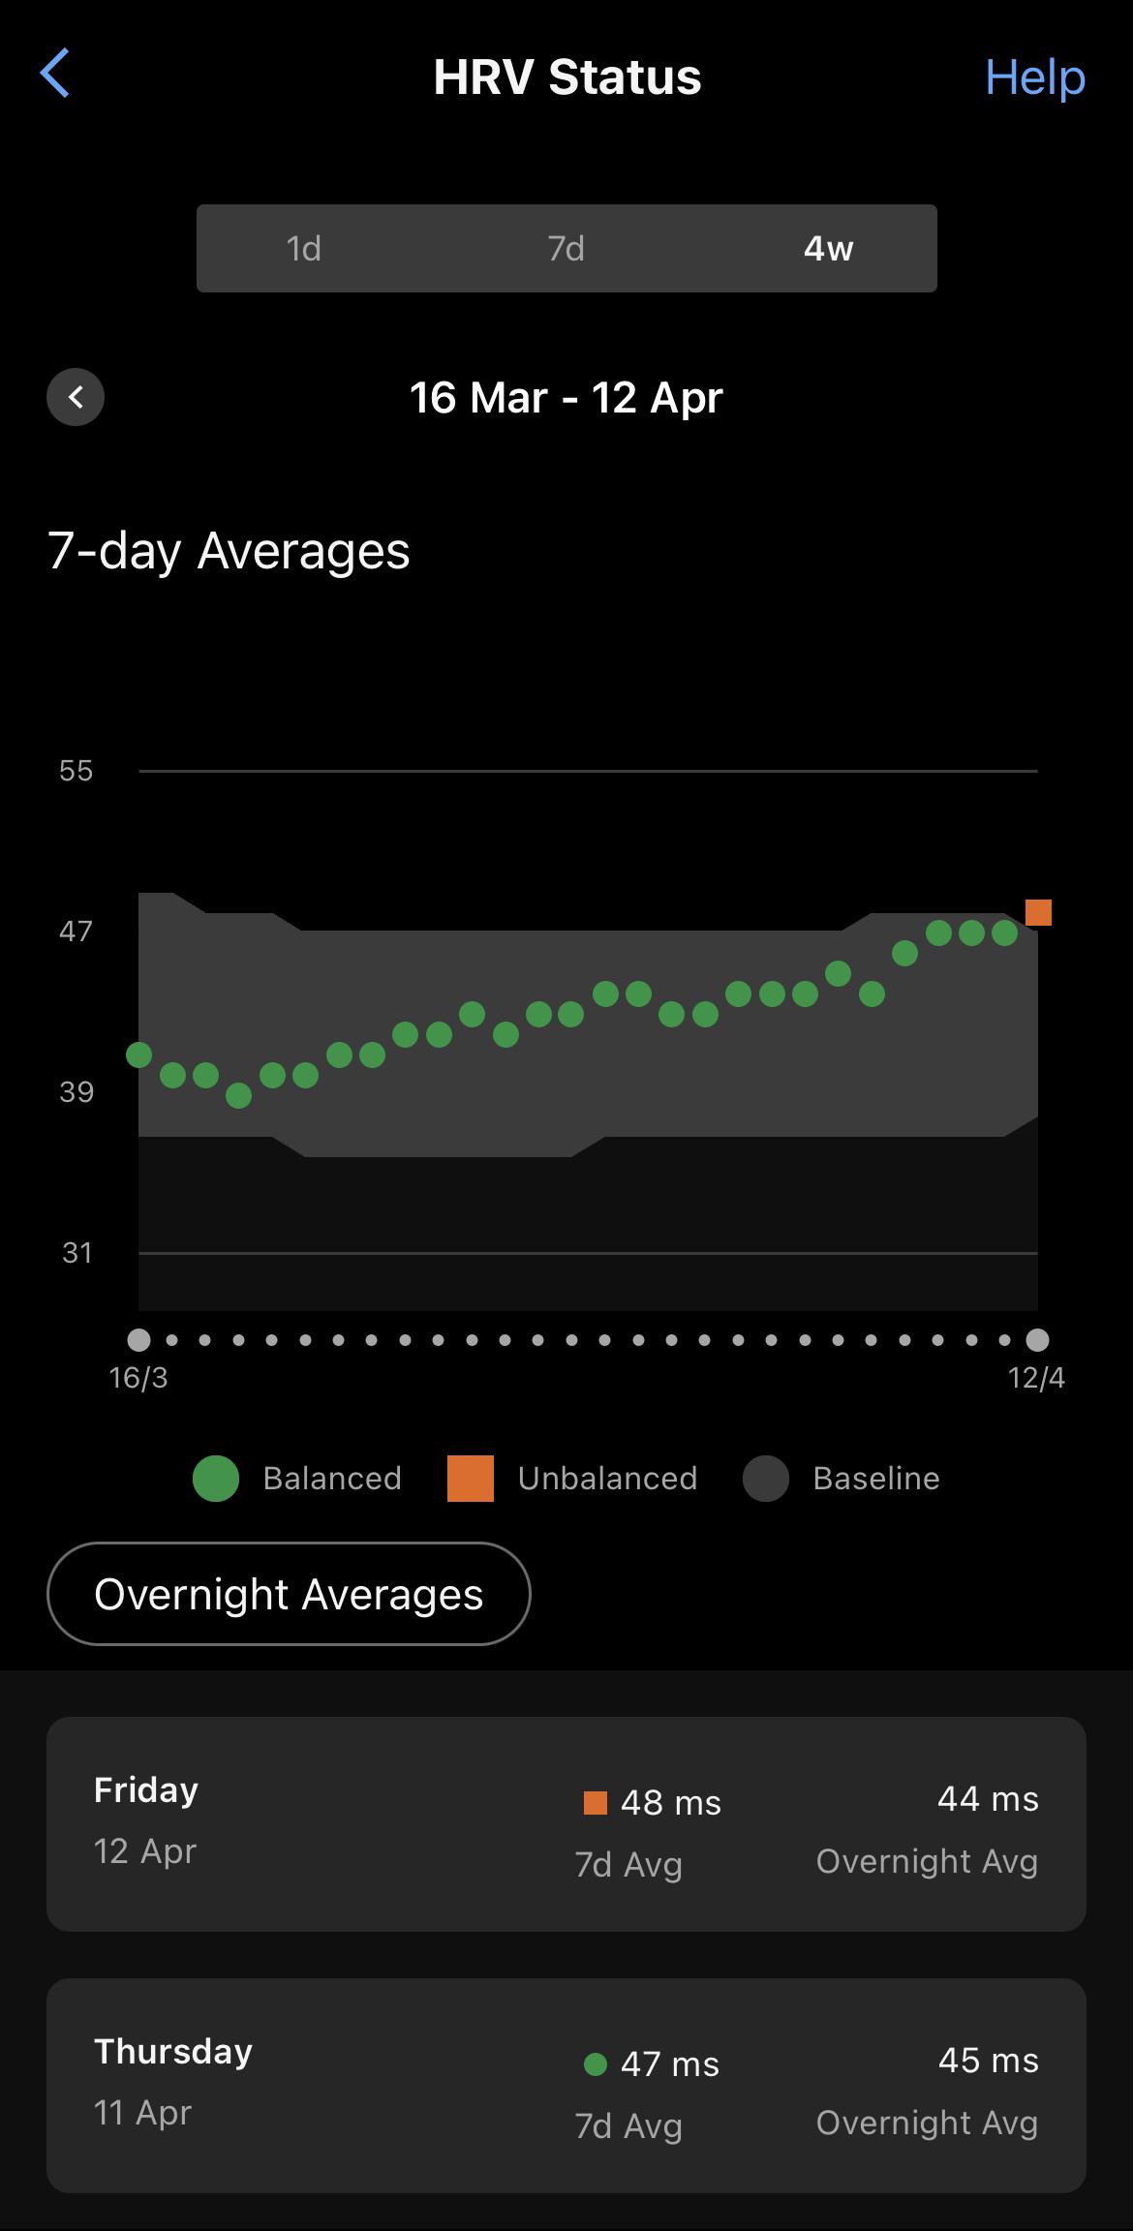Open the Friday 12 Apr entry
Image resolution: width=1133 pixels, height=2231 pixels.
pyautogui.click(x=566, y=1824)
